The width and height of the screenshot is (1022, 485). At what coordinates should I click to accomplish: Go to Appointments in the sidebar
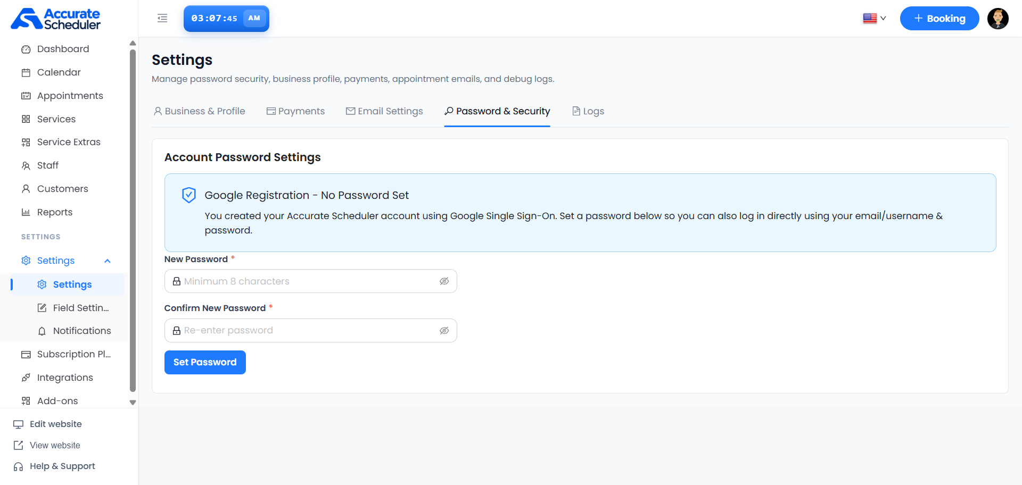[x=70, y=96]
